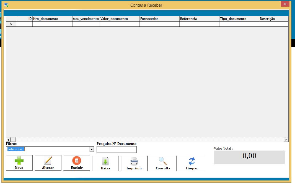The height and width of the screenshot is (184, 295).
Task: Open the Filtros dropdown arrow
Action: point(92,150)
